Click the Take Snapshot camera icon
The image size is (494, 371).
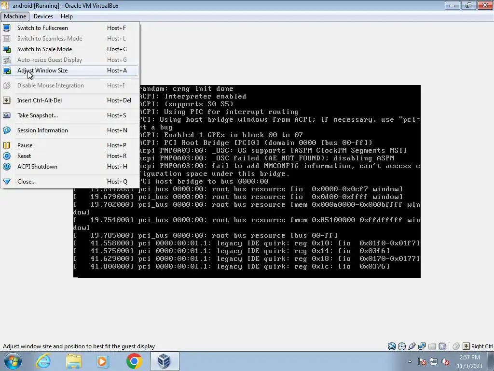coord(7,115)
